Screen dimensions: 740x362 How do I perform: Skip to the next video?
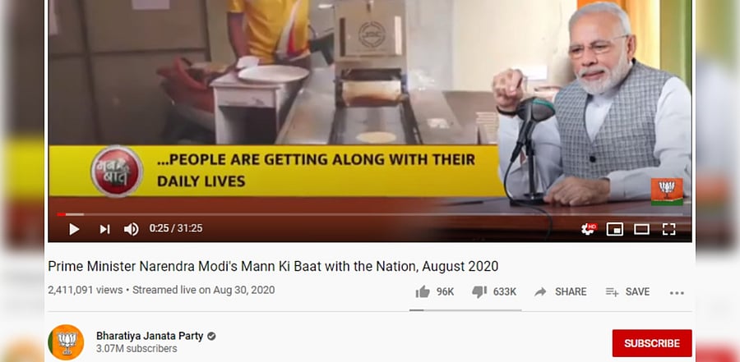(104, 229)
